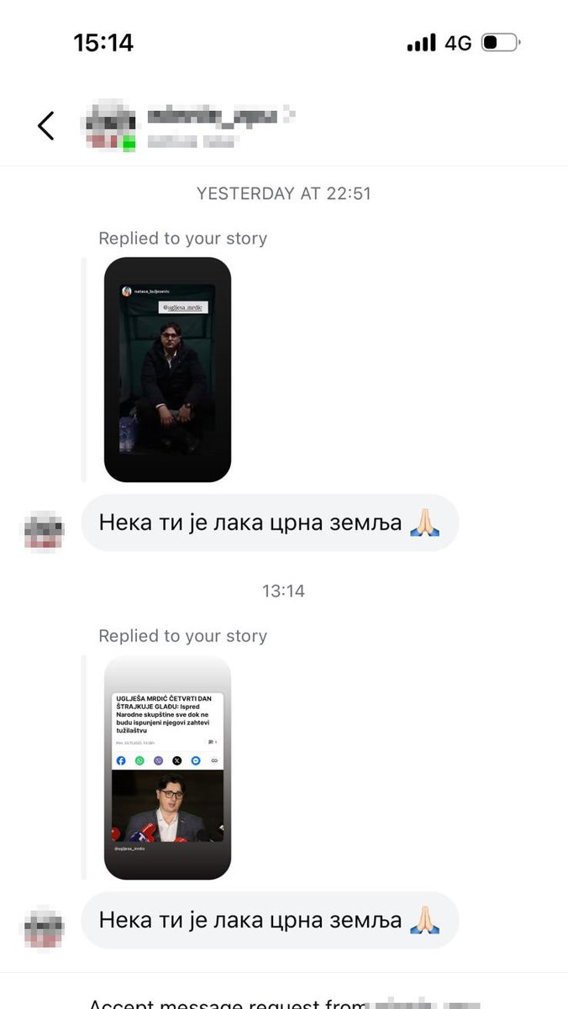
Task: Tap the Facebook icon in the article story
Action: [x=121, y=760]
